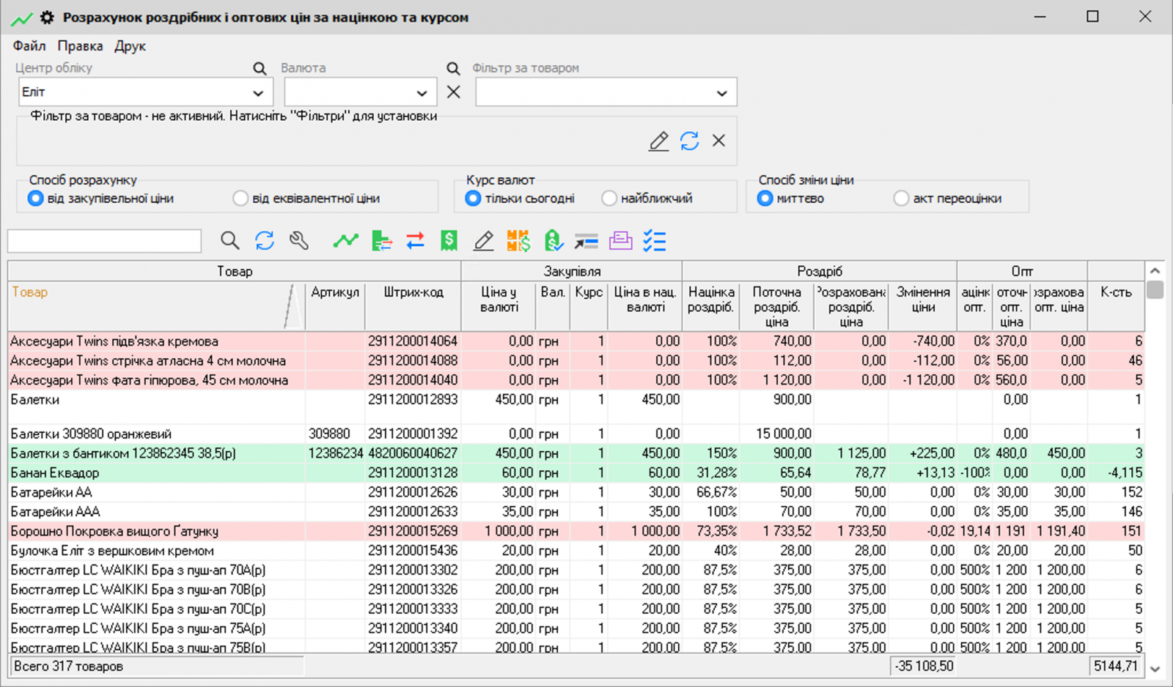The width and height of the screenshot is (1173, 687).
Task: Sort by the 'Штрих-код' column header
Action: point(413,292)
